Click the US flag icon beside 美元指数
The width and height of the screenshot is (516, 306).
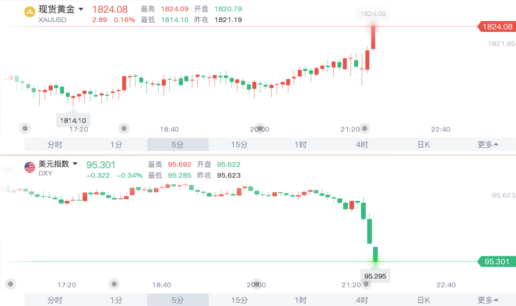pos(30,167)
